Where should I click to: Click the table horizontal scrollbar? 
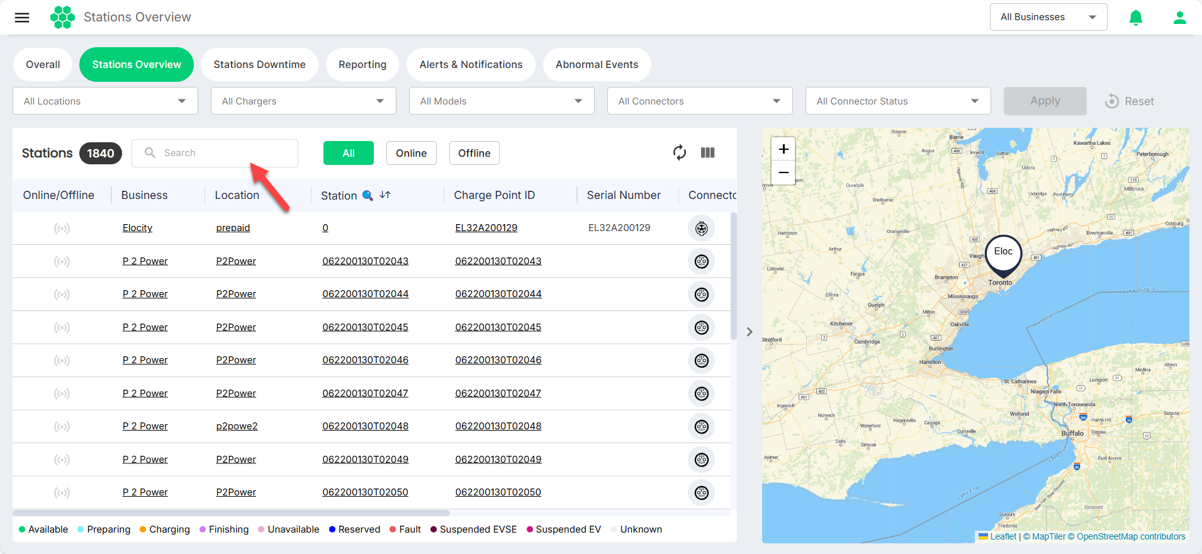pyautogui.click(x=231, y=513)
